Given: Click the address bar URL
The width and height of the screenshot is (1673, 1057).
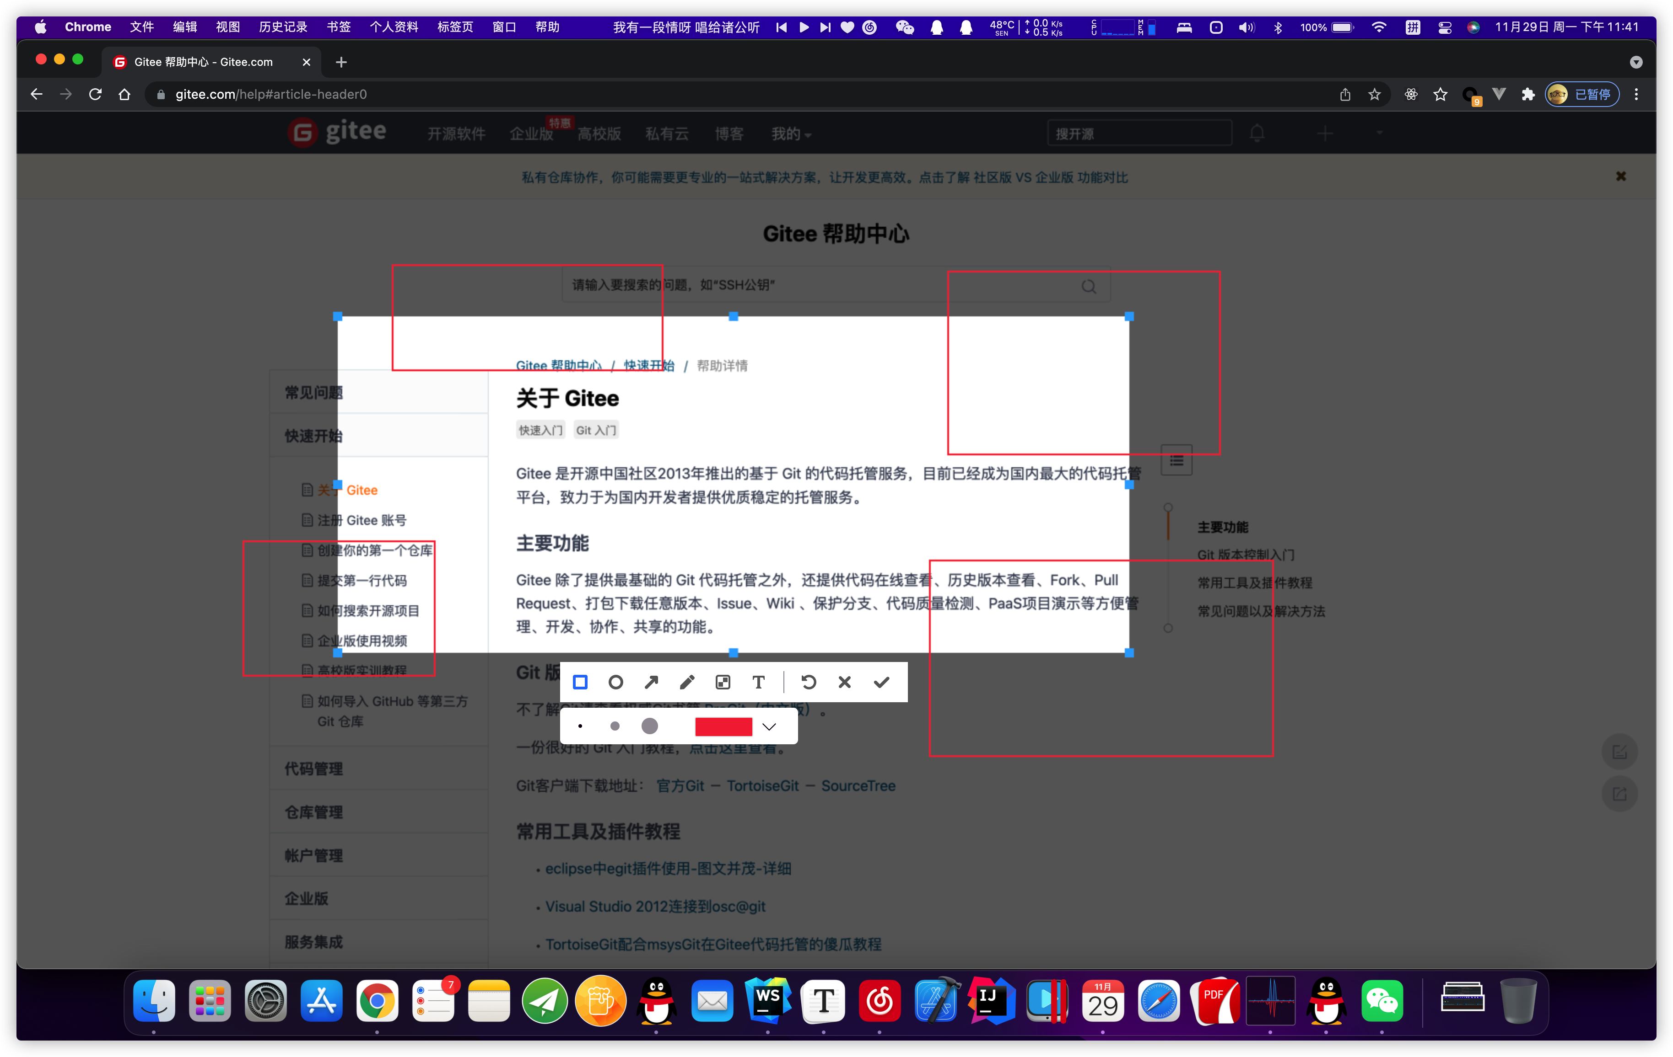Looking at the screenshot, I should [x=271, y=94].
